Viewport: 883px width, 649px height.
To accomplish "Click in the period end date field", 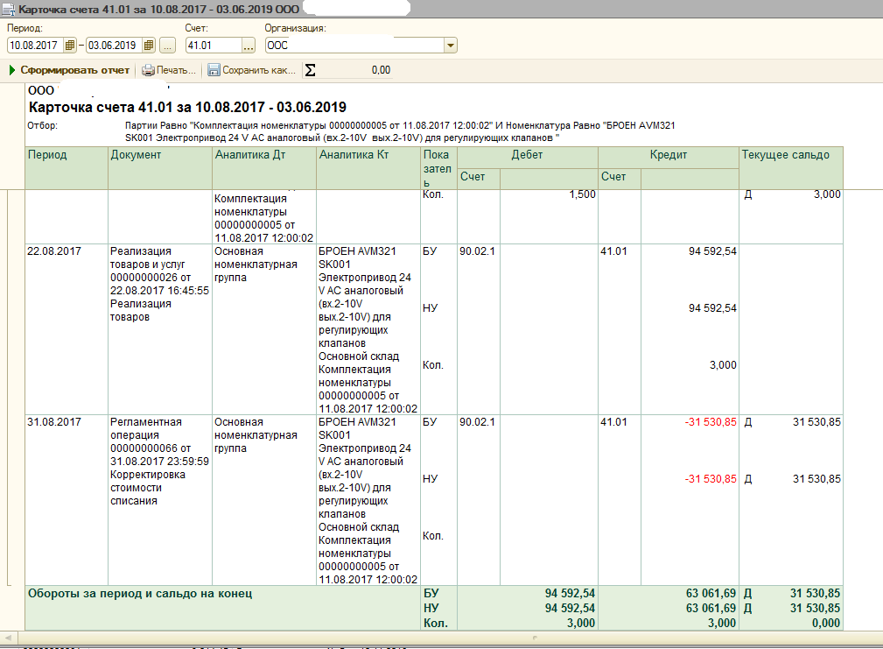I will 112,46.
